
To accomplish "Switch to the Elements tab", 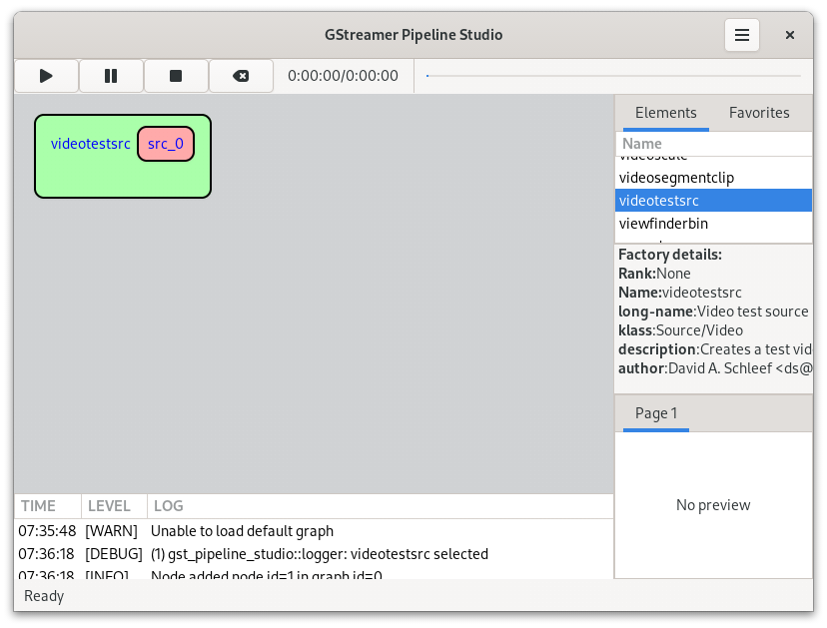I will [x=665, y=113].
